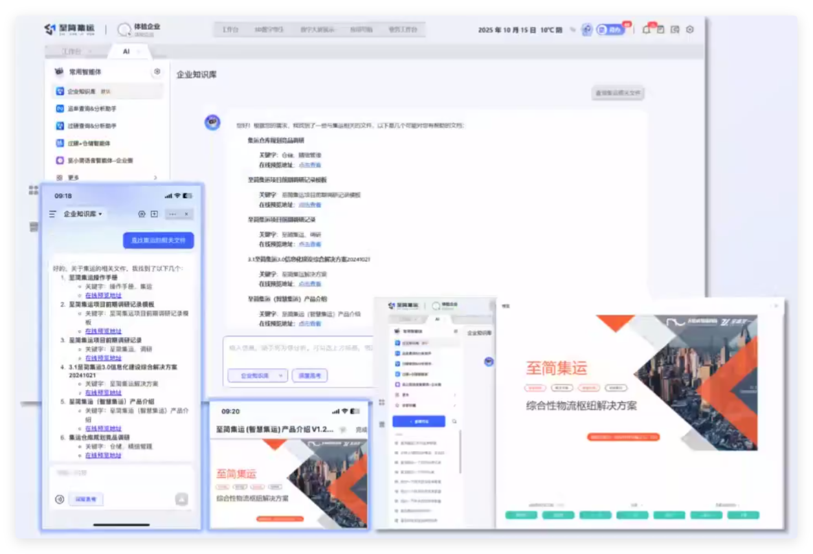The image size is (813, 554).
Task: Toggle the 深度思考 option in mobile chat
Action: tap(85, 499)
